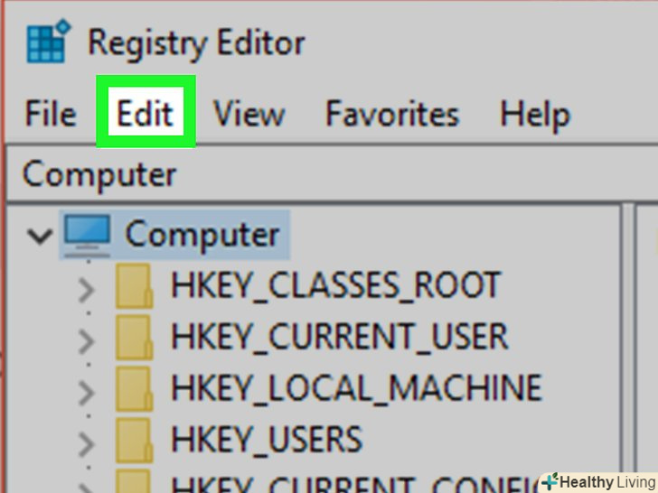Open the Favorites menu
Screen dimensions: 658x493
point(392,113)
